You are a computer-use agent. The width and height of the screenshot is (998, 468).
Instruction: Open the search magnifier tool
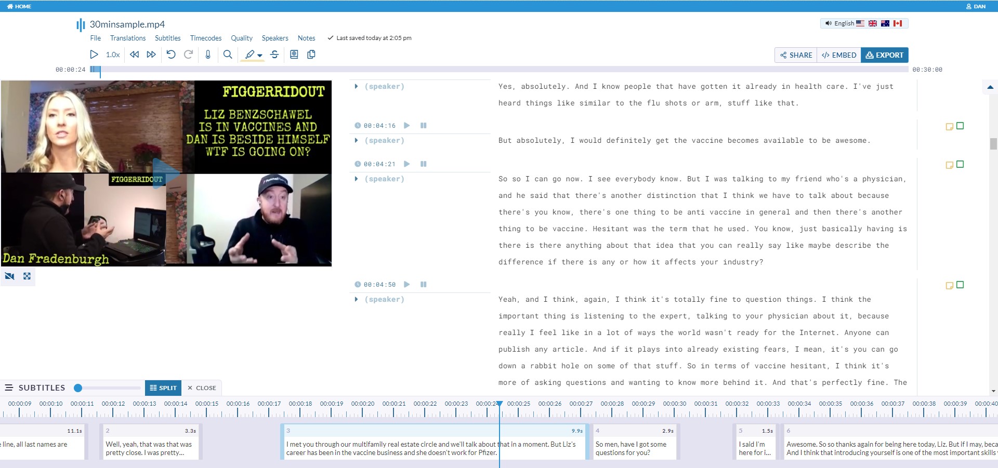[x=228, y=55]
